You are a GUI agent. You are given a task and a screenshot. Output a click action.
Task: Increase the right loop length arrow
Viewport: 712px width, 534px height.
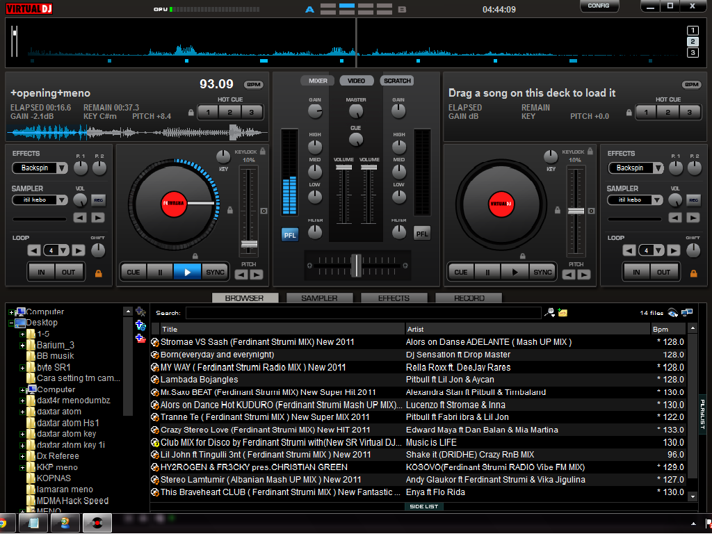[673, 250]
